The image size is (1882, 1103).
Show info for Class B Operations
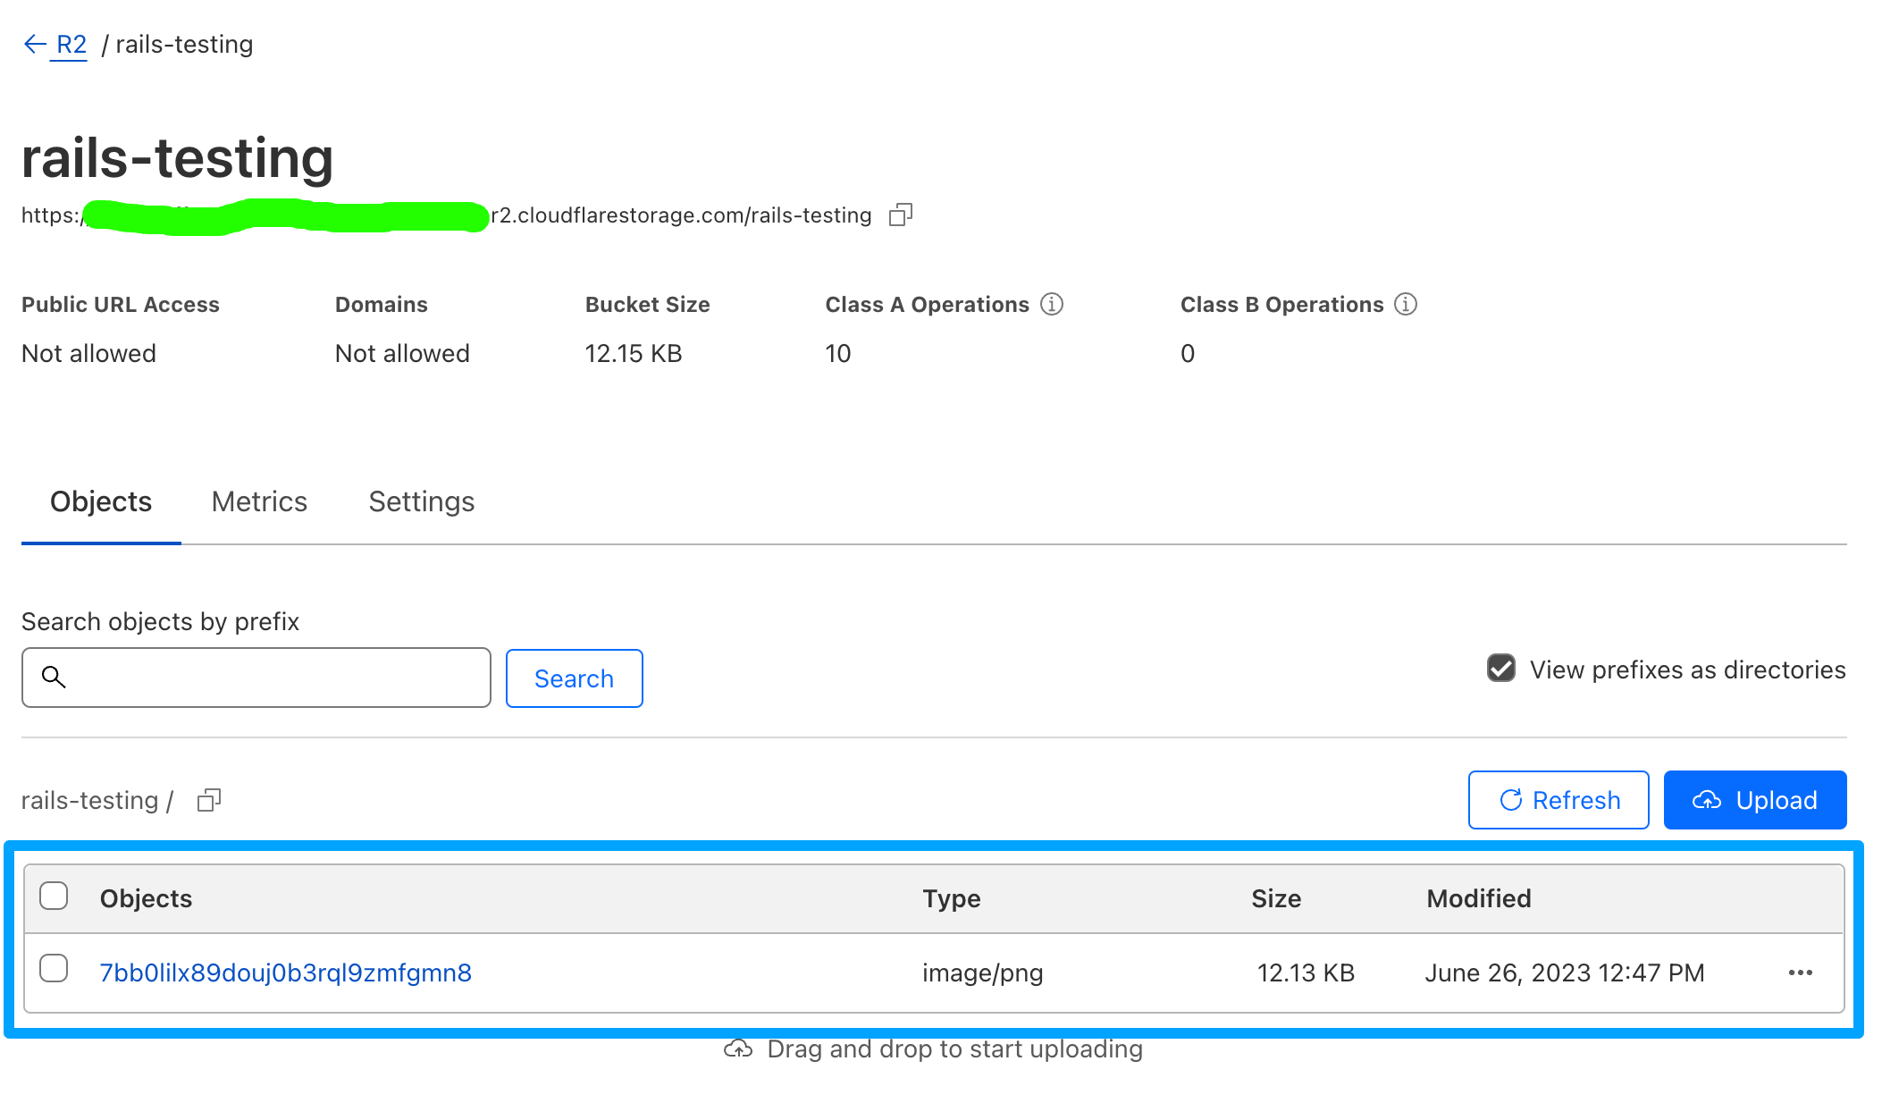(x=1406, y=304)
